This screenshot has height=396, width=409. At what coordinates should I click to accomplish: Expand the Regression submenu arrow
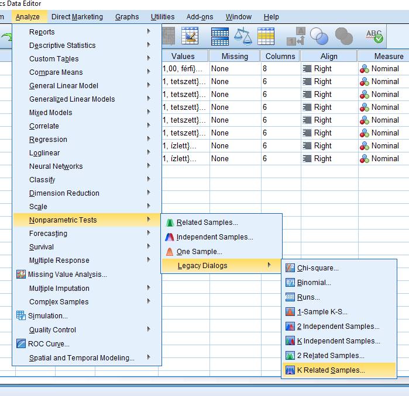click(x=149, y=139)
